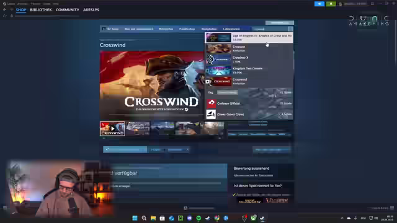Click the tag suggestion chip in the search dropdown
The width and height of the screenshot is (397, 223).
(x=228, y=92)
